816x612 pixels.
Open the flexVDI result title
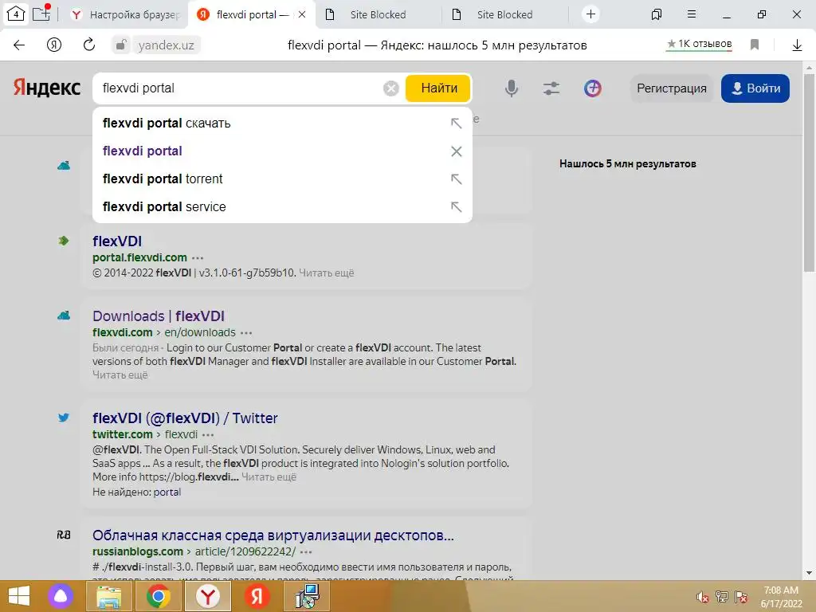pos(117,241)
